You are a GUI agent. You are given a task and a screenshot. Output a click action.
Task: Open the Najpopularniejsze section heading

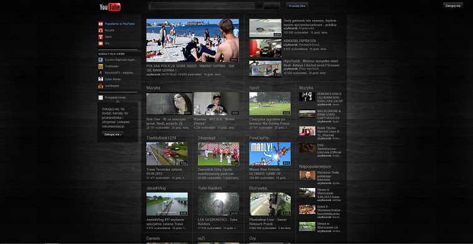coord(315,166)
